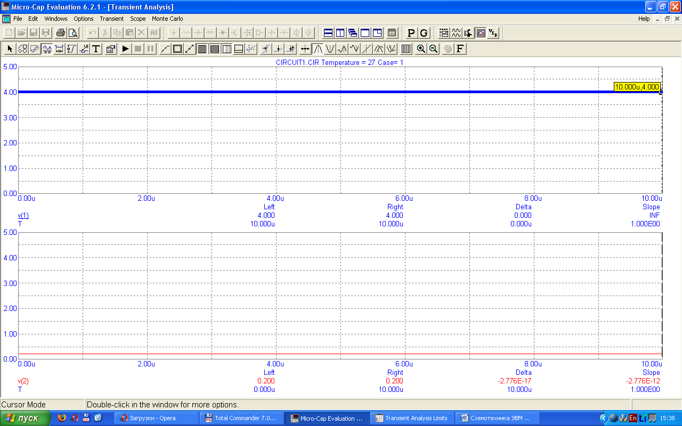This screenshot has width=682, height=426.
Task: Click the Run analysis play button
Action: tap(125, 49)
